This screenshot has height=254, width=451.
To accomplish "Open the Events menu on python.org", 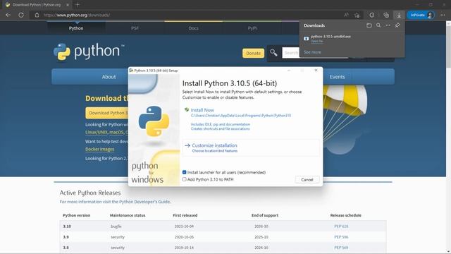I will pyautogui.click(x=337, y=77).
